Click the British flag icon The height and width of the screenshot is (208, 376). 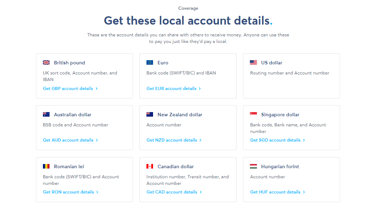click(x=46, y=62)
